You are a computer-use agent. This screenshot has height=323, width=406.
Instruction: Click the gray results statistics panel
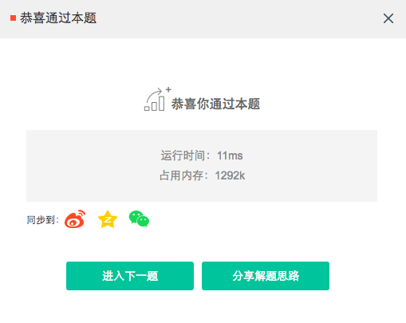coord(202,166)
